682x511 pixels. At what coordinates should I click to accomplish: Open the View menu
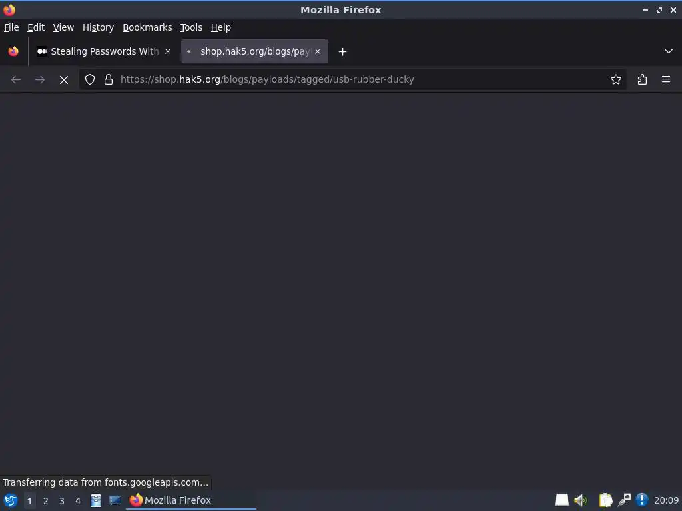pyautogui.click(x=63, y=27)
